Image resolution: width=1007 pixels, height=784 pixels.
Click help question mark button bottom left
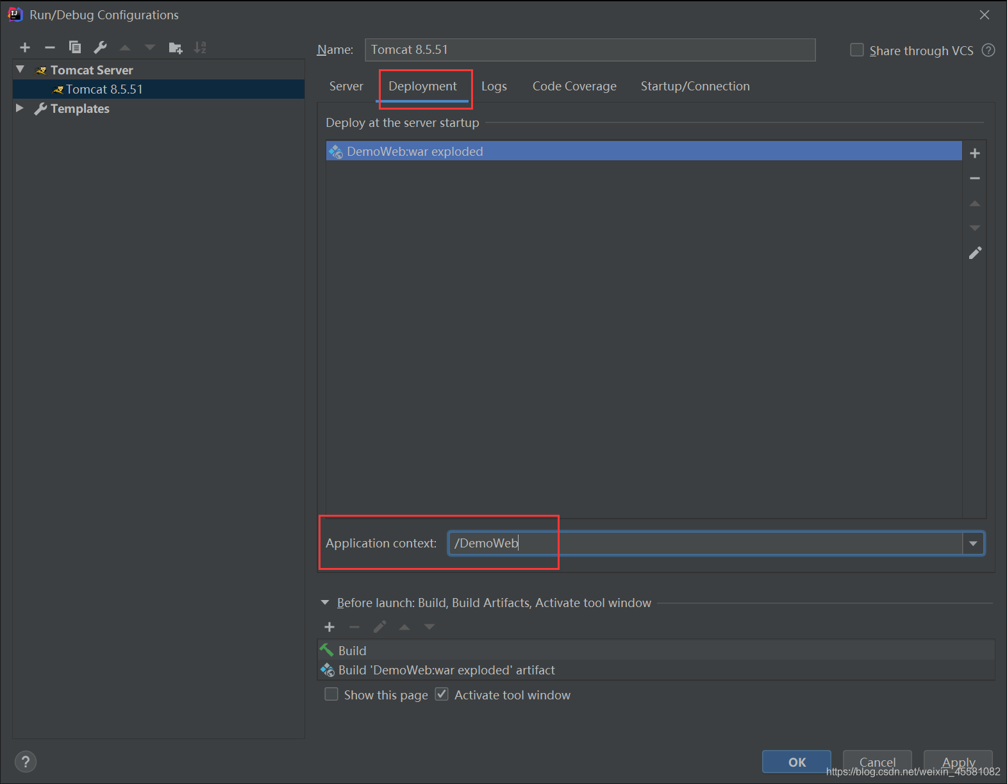(x=25, y=762)
